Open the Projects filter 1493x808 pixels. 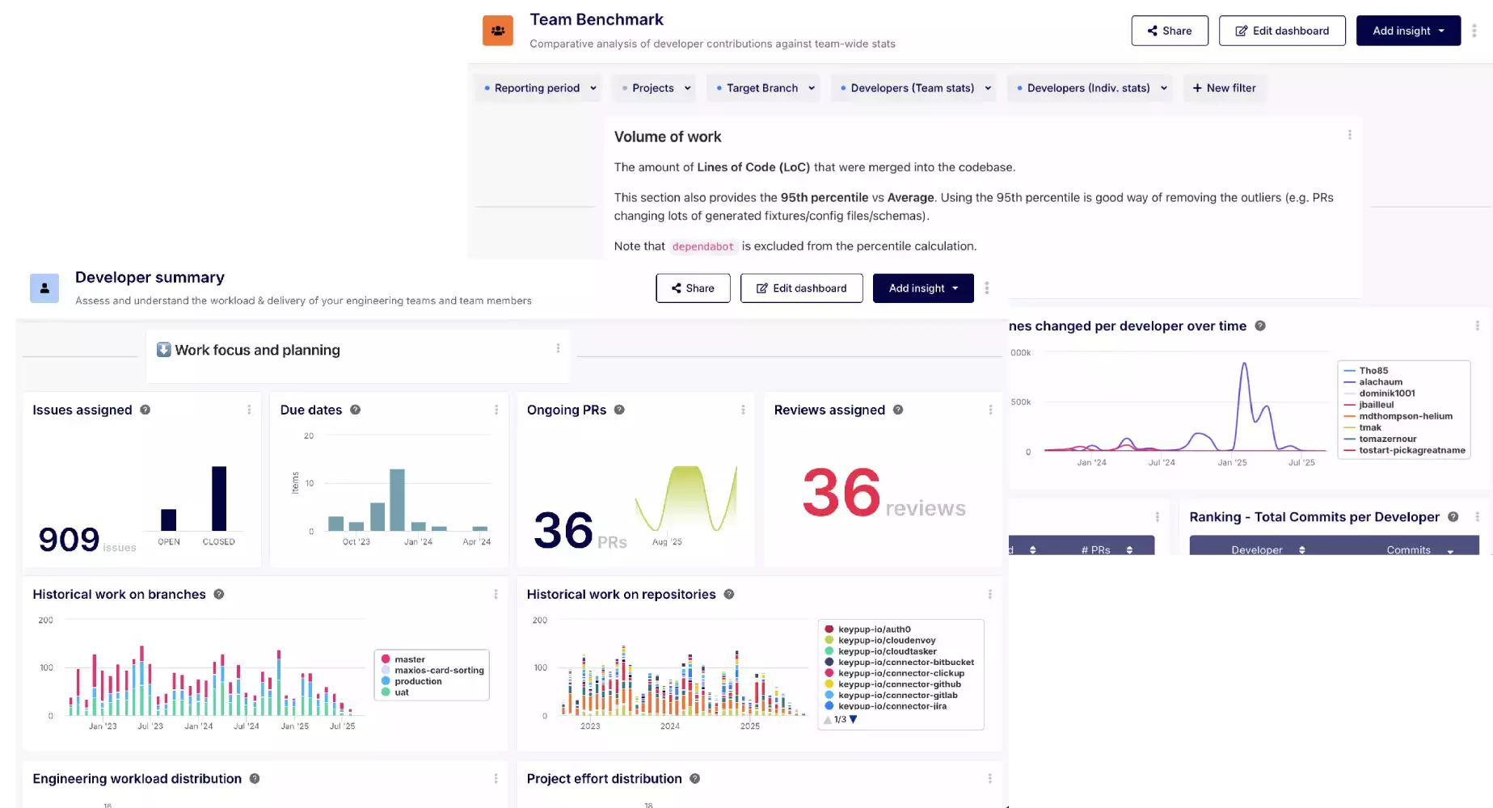(x=654, y=88)
